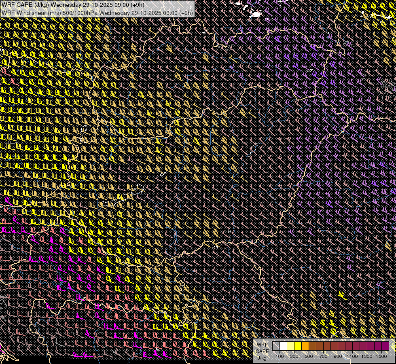
Task: Click the 300 legend tick label
Action: pos(294,356)
